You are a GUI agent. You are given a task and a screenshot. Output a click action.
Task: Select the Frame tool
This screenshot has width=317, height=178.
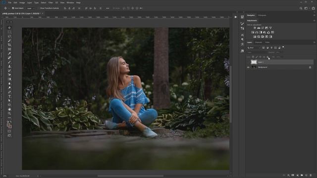tap(9, 49)
